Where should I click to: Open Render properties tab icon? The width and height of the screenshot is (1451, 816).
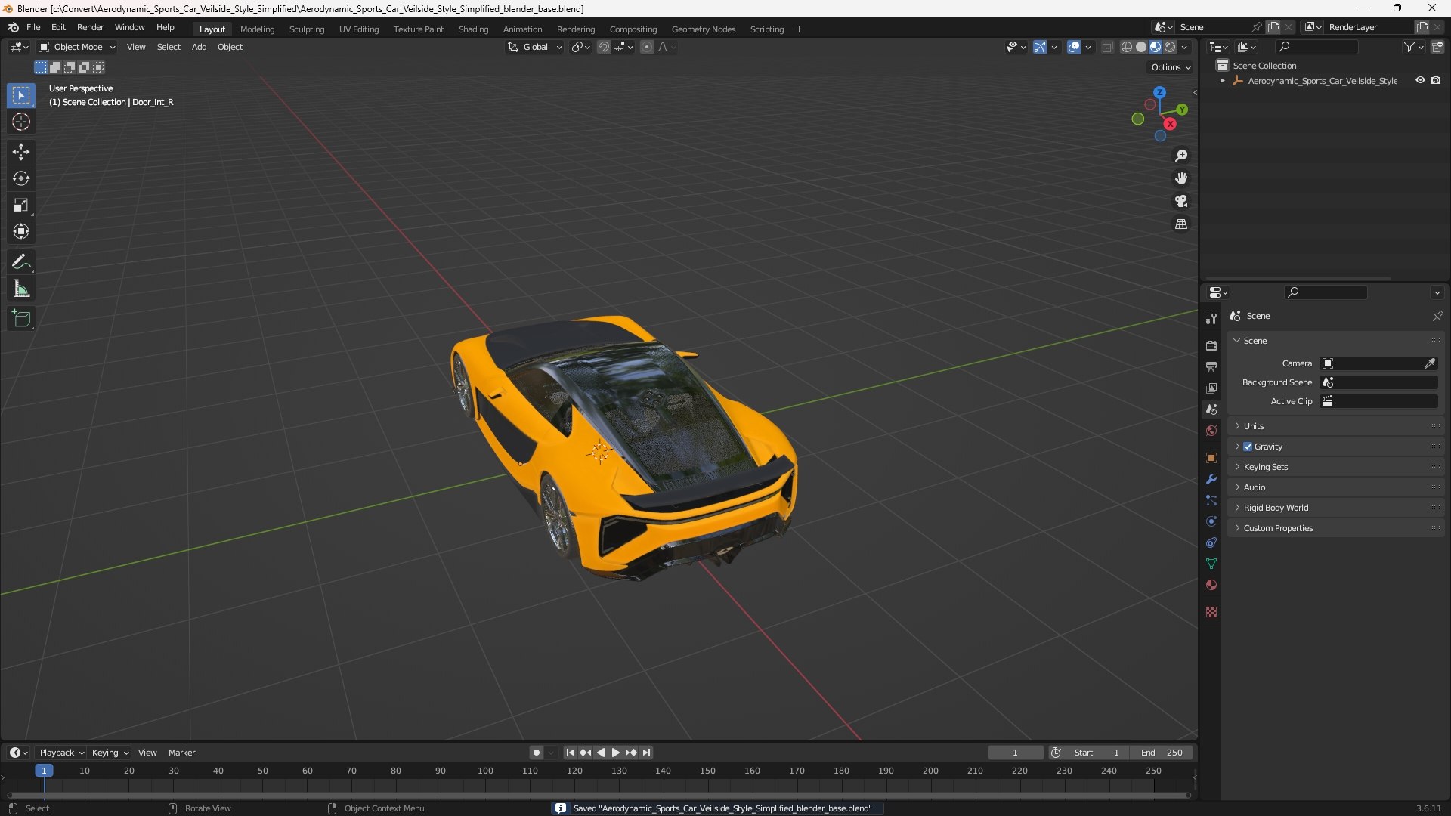click(x=1211, y=345)
